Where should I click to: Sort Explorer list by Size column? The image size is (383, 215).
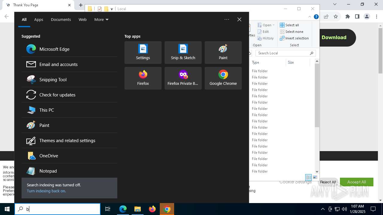(x=298, y=62)
